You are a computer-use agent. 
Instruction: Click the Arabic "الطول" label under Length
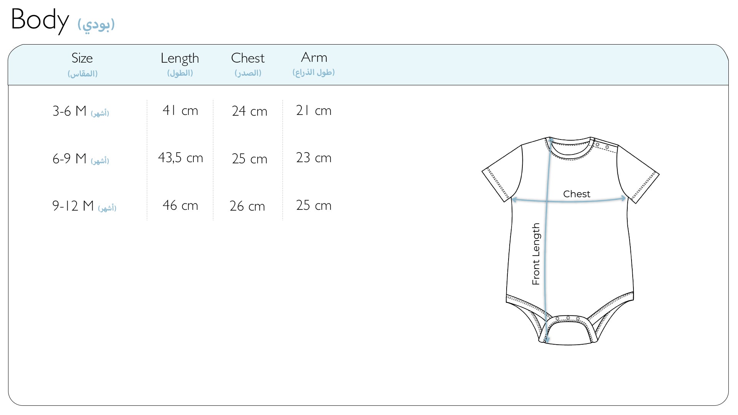(x=180, y=73)
